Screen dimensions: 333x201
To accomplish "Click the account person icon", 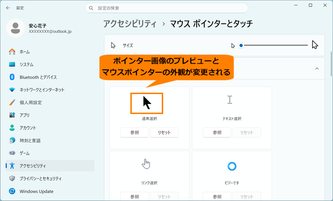I will coord(12,128).
